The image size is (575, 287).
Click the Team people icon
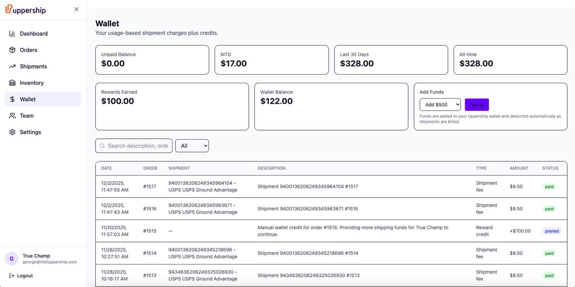click(x=12, y=116)
